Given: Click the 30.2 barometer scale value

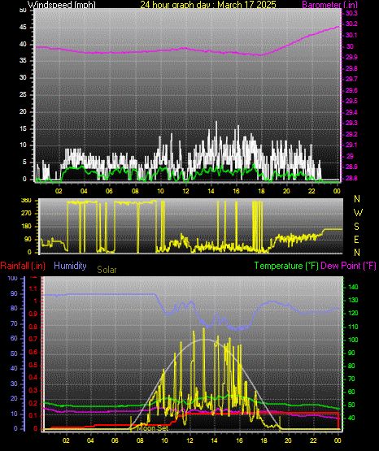Looking at the screenshot, I should [x=351, y=24].
